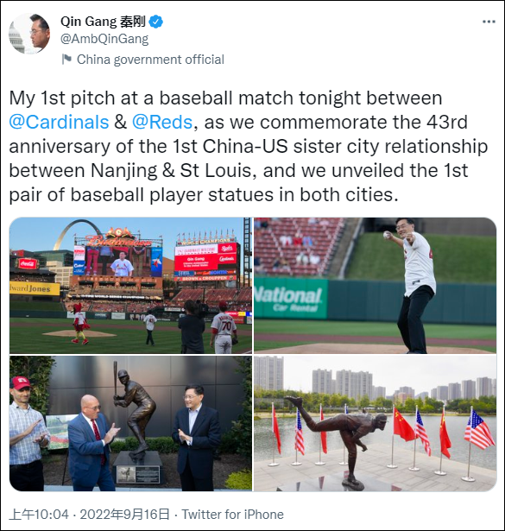Click the China government official label
Image resolution: width=505 pixels, height=531 pixels.
tap(150, 60)
